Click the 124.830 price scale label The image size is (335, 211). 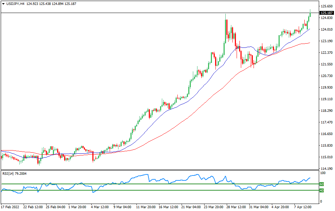(x=327, y=18)
